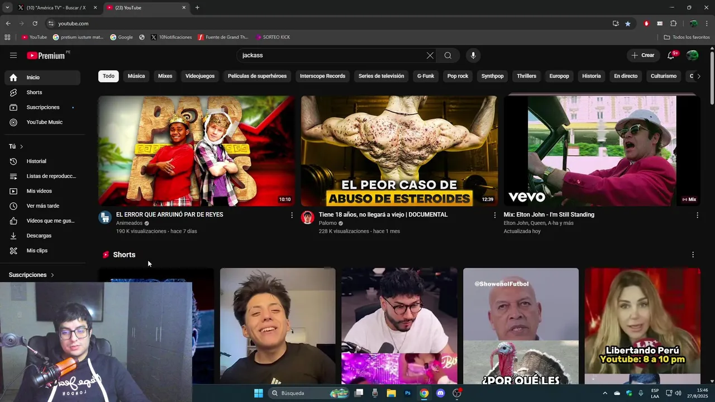This screenshot has height=402, width=715.
Task: Show more filter chips with arrow
Action: (x=698, y=76)
